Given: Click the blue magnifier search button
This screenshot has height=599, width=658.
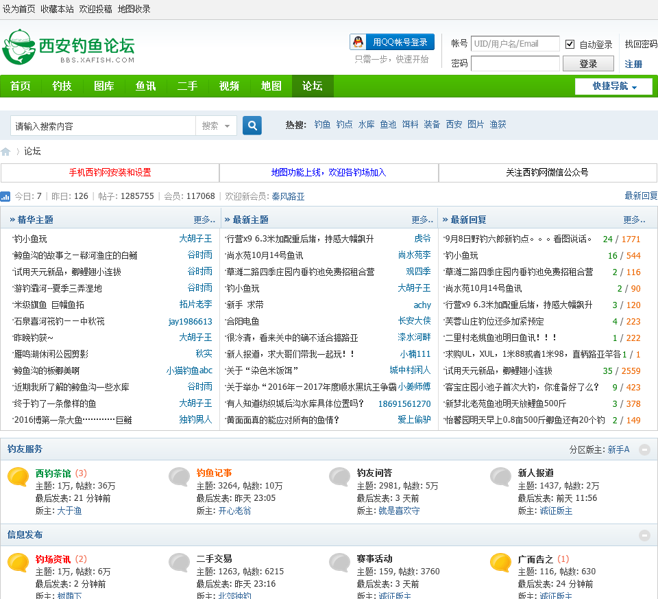Looking at the screenshot, I should (x=252, y=126).
